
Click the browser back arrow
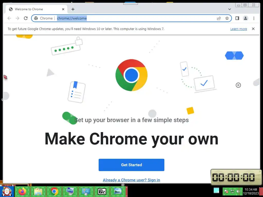click(9, 18)
